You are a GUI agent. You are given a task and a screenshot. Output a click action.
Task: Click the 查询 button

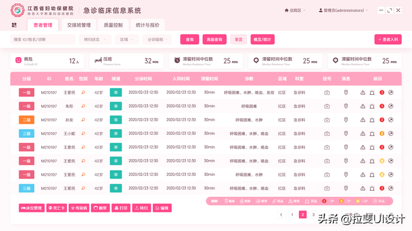point(190,40)
